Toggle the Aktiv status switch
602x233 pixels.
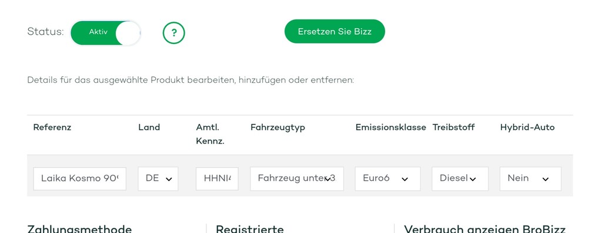point(106,33)
